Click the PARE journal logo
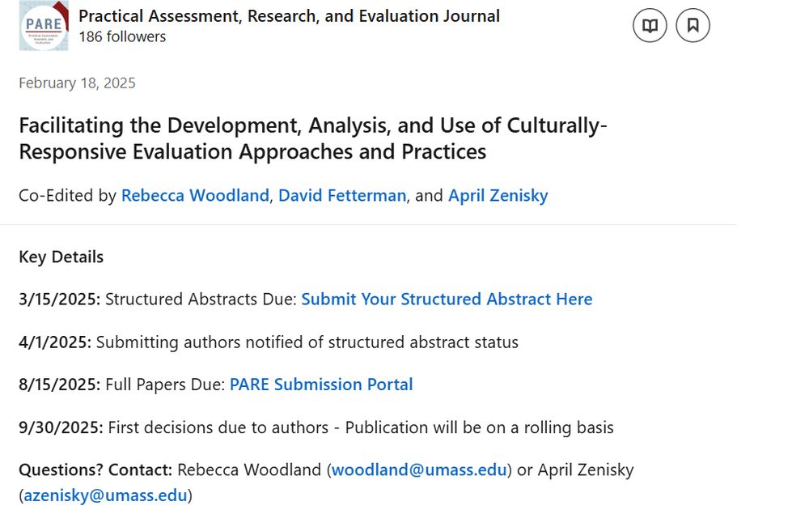The image size is (809, 510). (x=44, y=26)
